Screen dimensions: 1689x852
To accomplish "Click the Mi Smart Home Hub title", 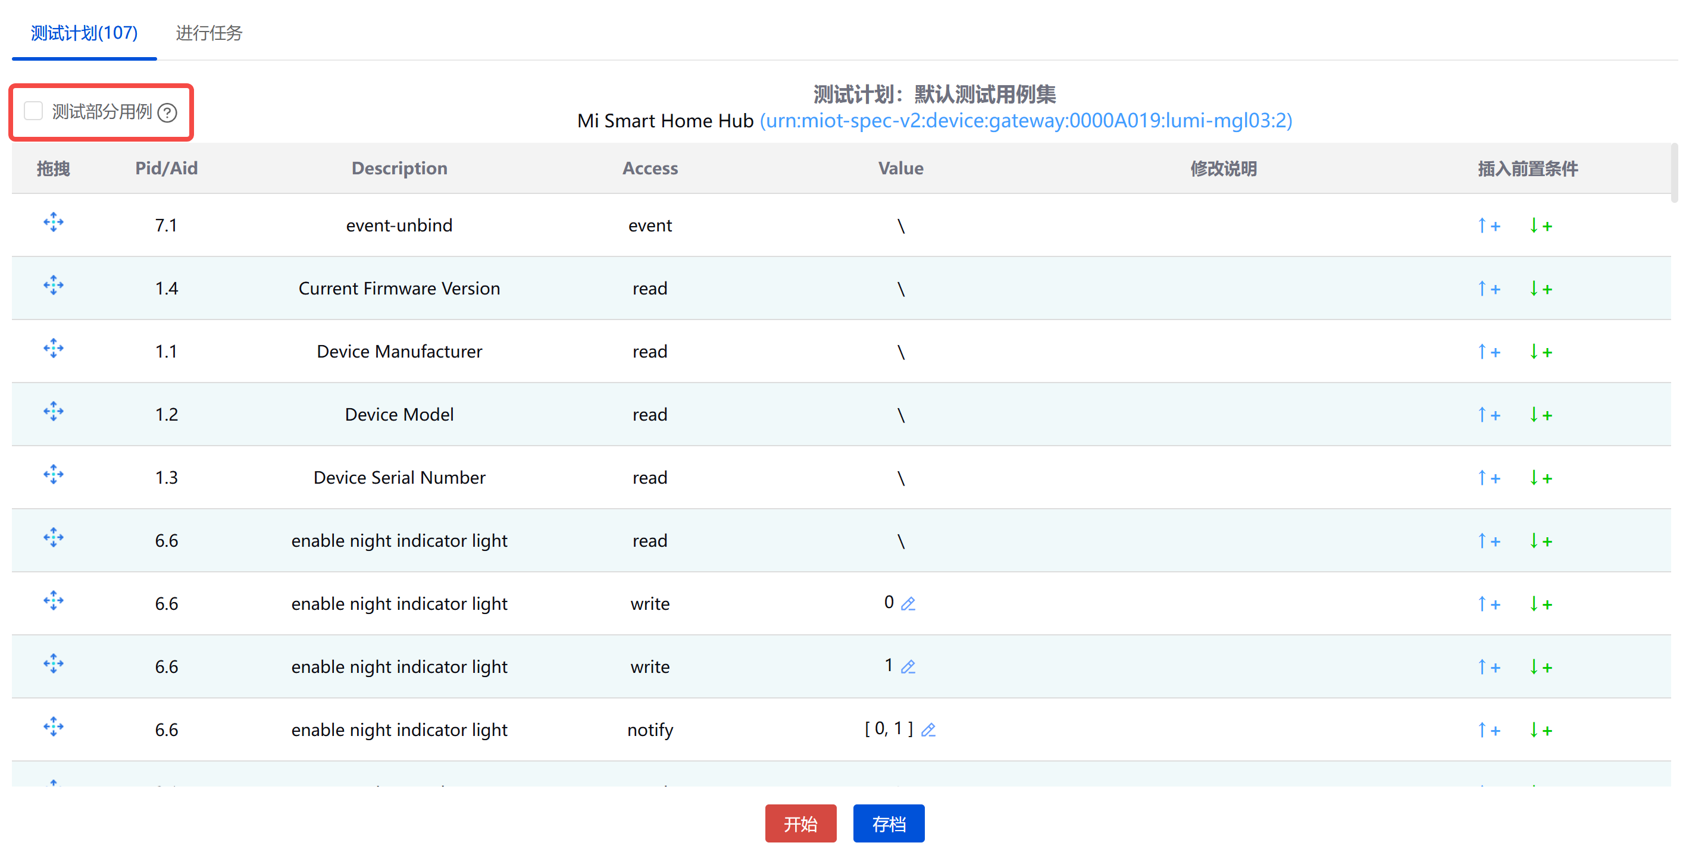I will [x=665, y=121].
